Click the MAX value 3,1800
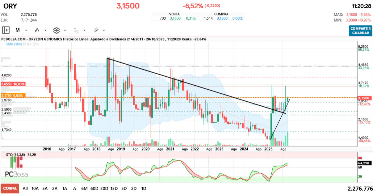The image size is (377, 195). (351, 14)
